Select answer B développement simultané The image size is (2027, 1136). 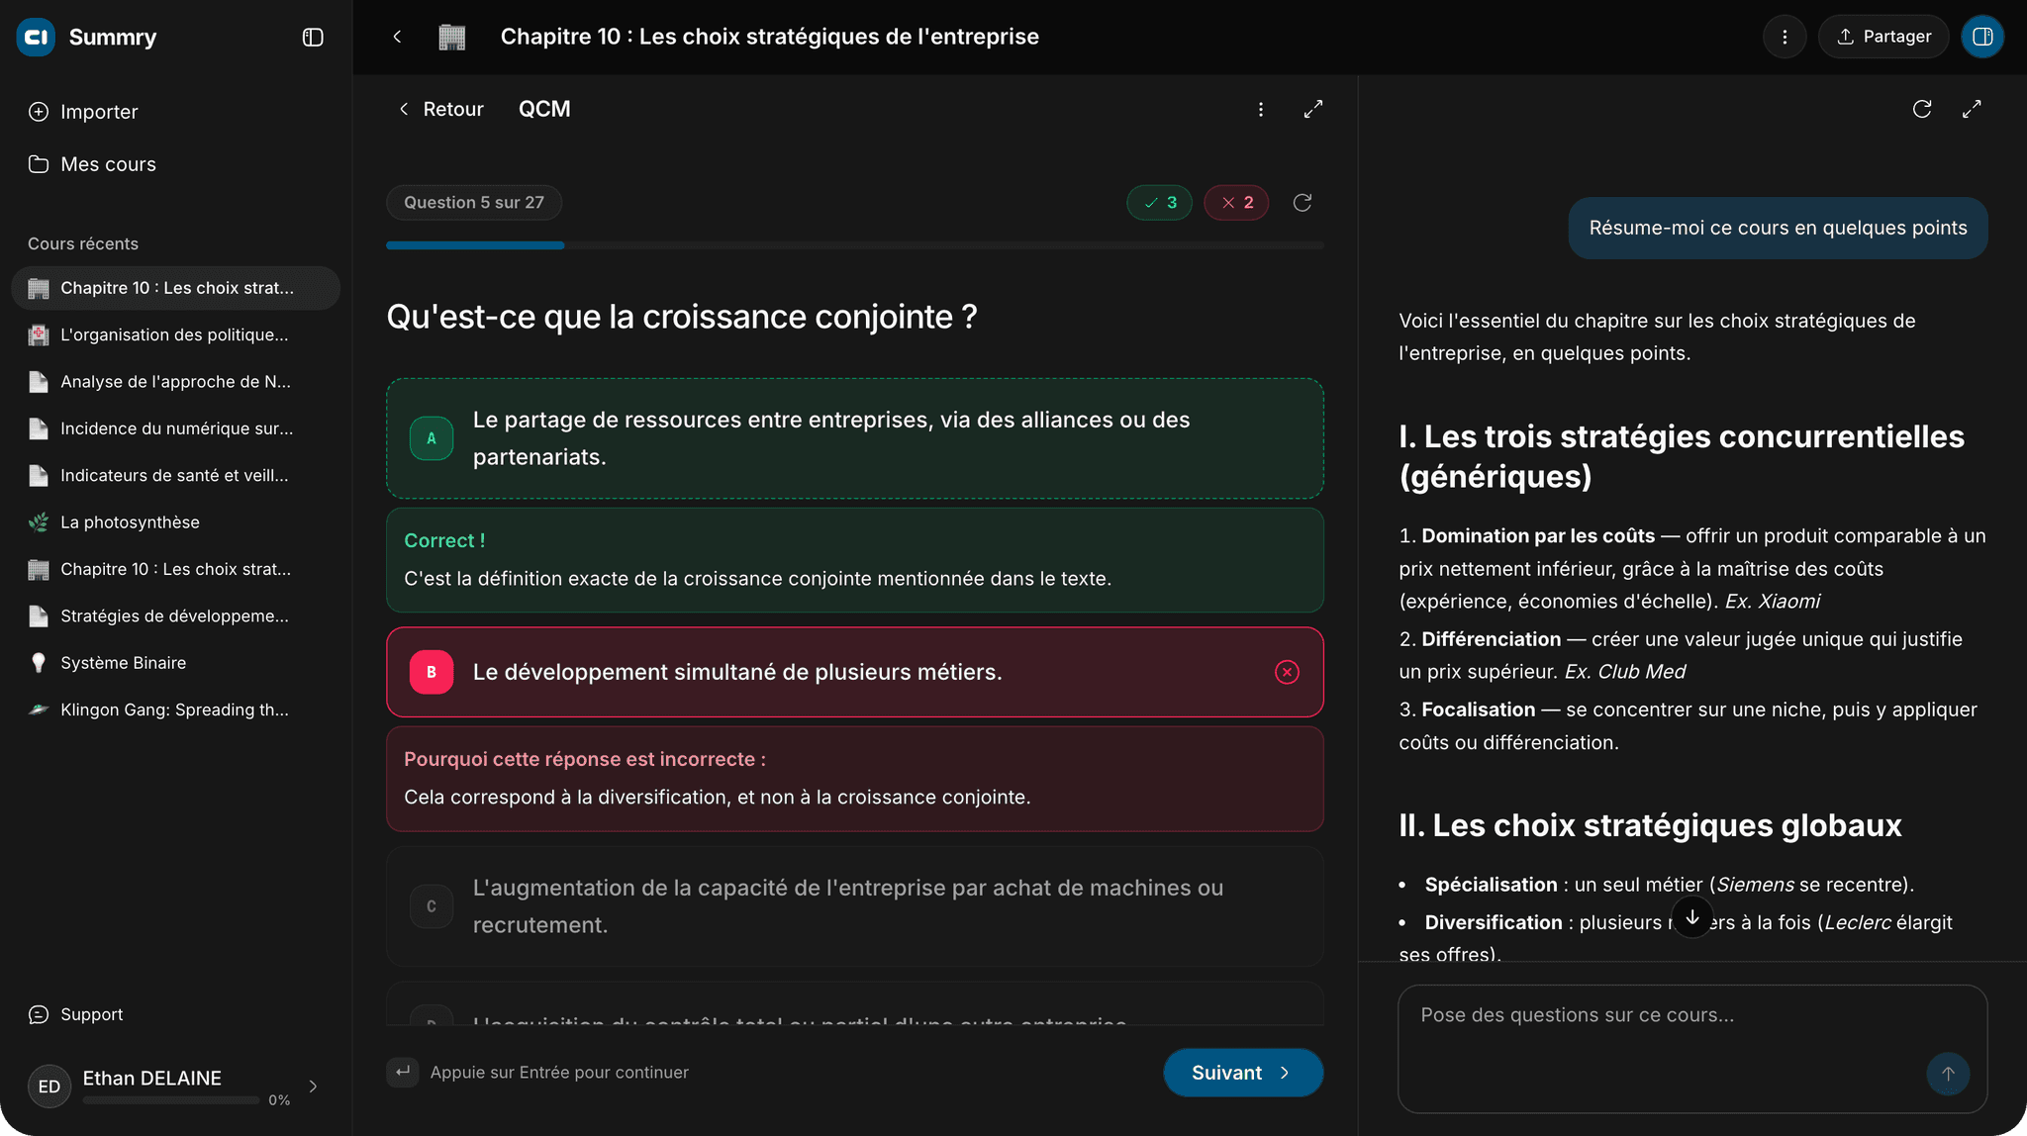pyautogui.click(x=855, y=672)
